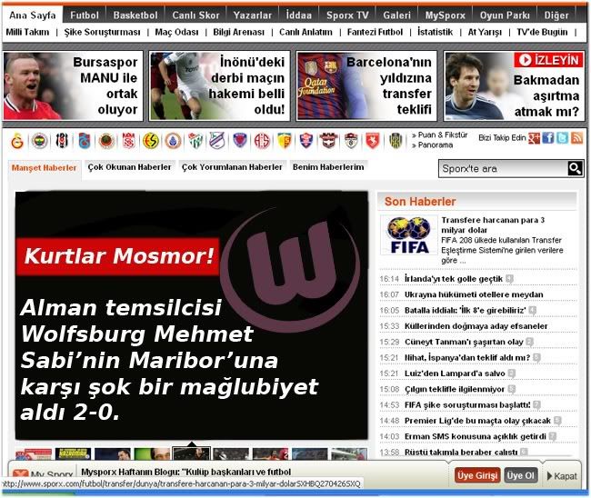The width and height of the screenshot is (591, 498).
Task: Open the Futbol main menu
Action: (85, 15)
